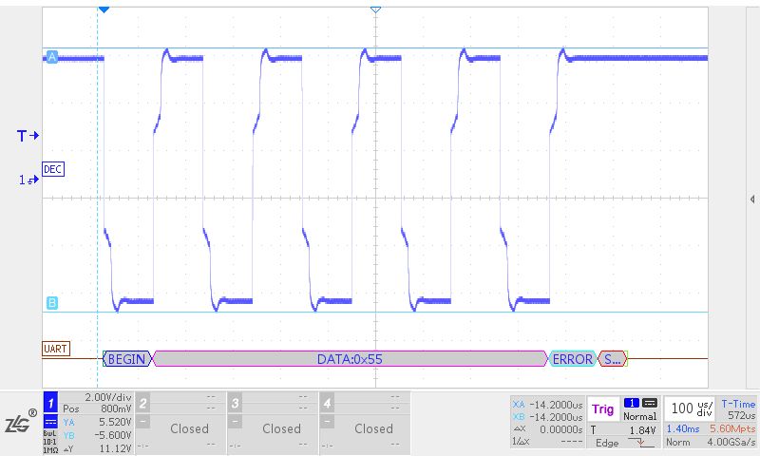The height and width of the screenshot is (456, 760).
Task: Open the Normal trigger mode selector
Action: (x=639, y=416)
